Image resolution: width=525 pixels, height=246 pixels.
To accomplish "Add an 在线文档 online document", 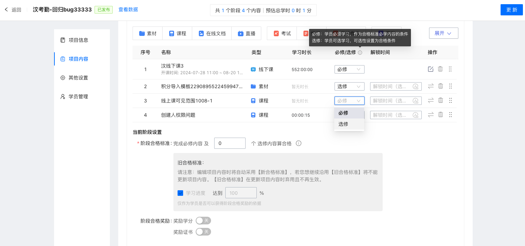I will tap(212, 33).
